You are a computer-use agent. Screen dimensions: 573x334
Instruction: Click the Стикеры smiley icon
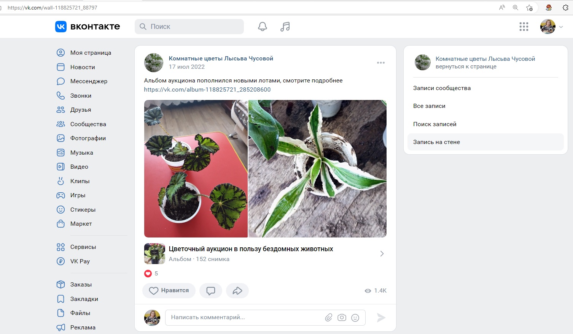(x=60, y=209)
